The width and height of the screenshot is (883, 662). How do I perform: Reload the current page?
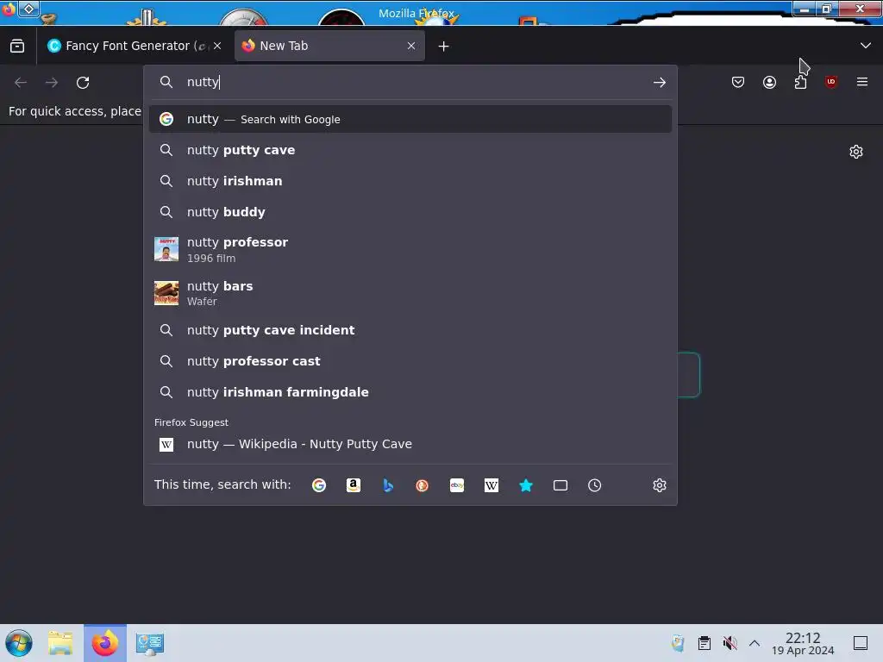[x=83, y=83]
